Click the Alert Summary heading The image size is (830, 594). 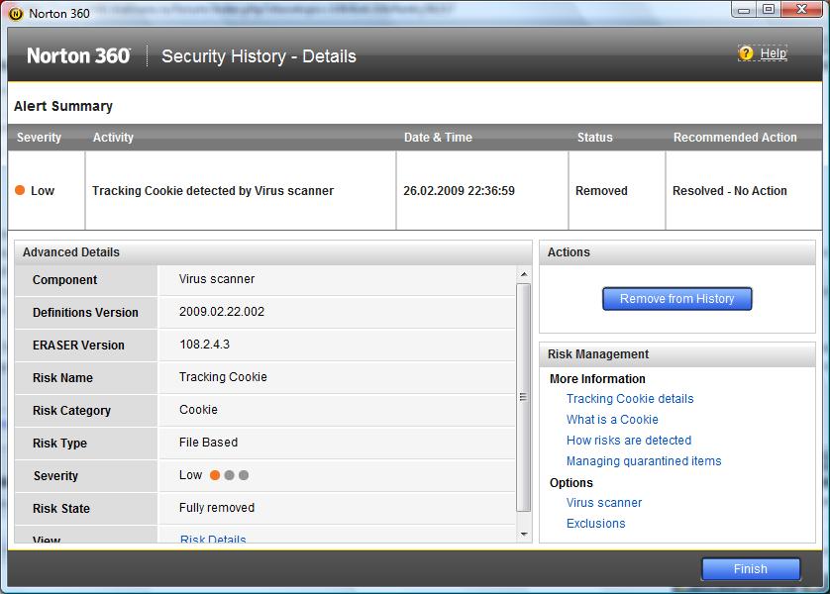coord(63,106)
